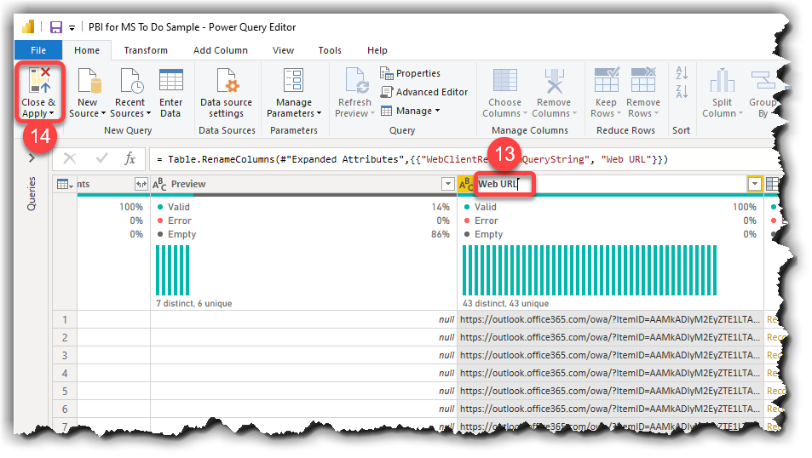
Task: Open Close & Apply dropdown arrow
Action: point(51,113)
